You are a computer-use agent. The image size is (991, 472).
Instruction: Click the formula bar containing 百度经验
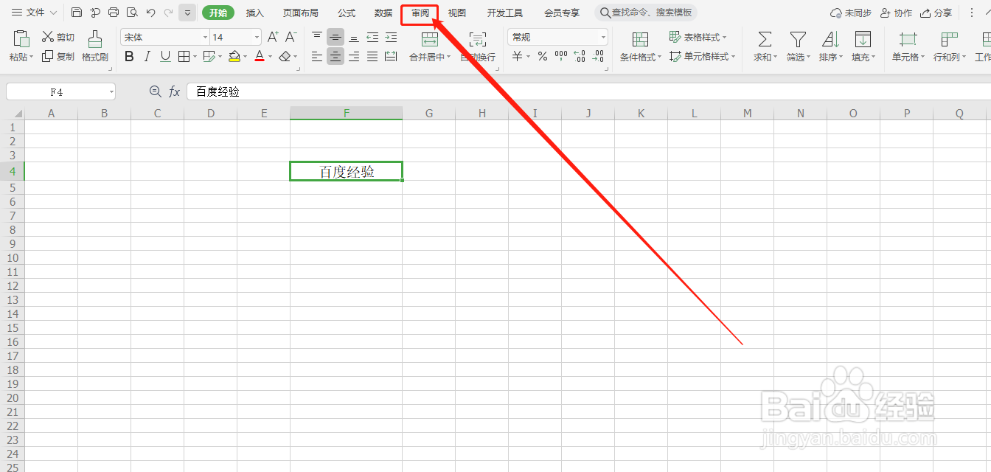click(x=588, y=91)
